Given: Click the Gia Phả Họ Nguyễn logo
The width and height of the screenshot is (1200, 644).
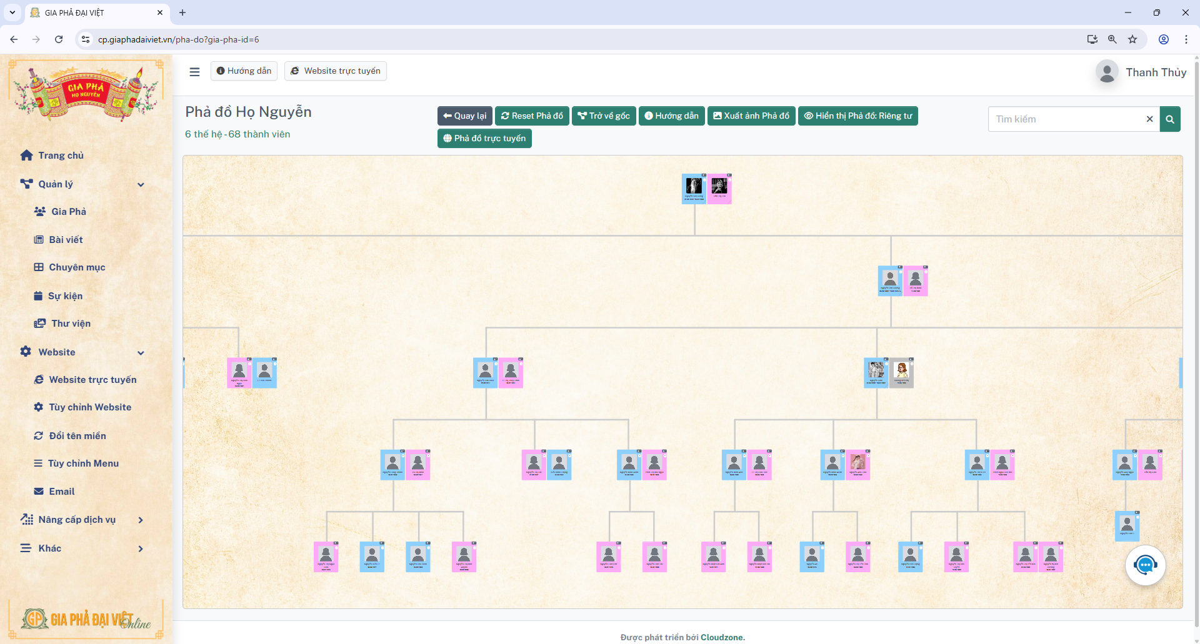Looking at the screenshot, I should 86,91.
